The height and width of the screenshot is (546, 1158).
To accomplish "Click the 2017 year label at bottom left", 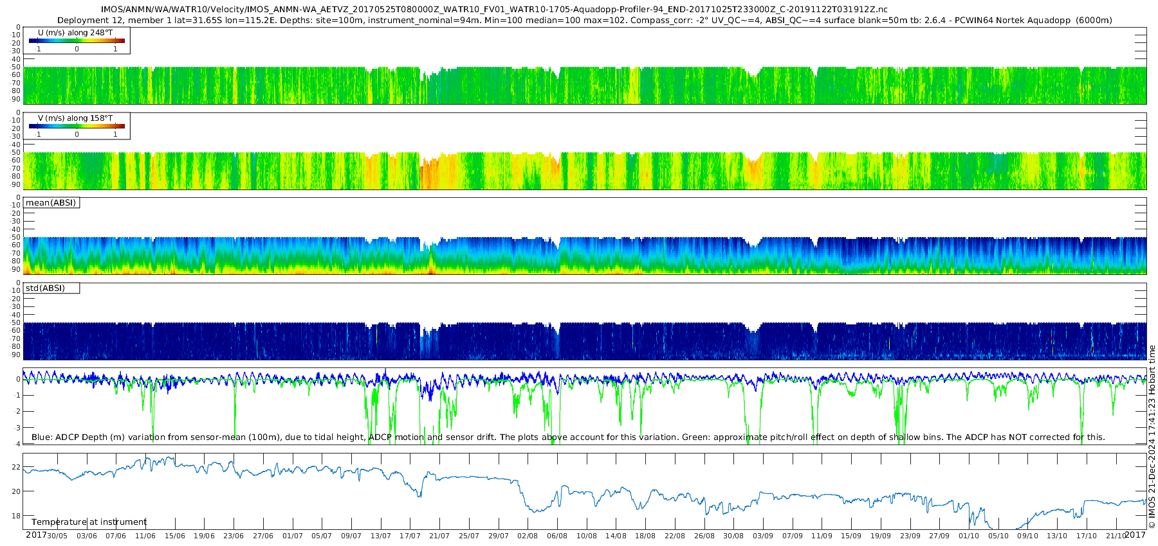I will (35, 535).
